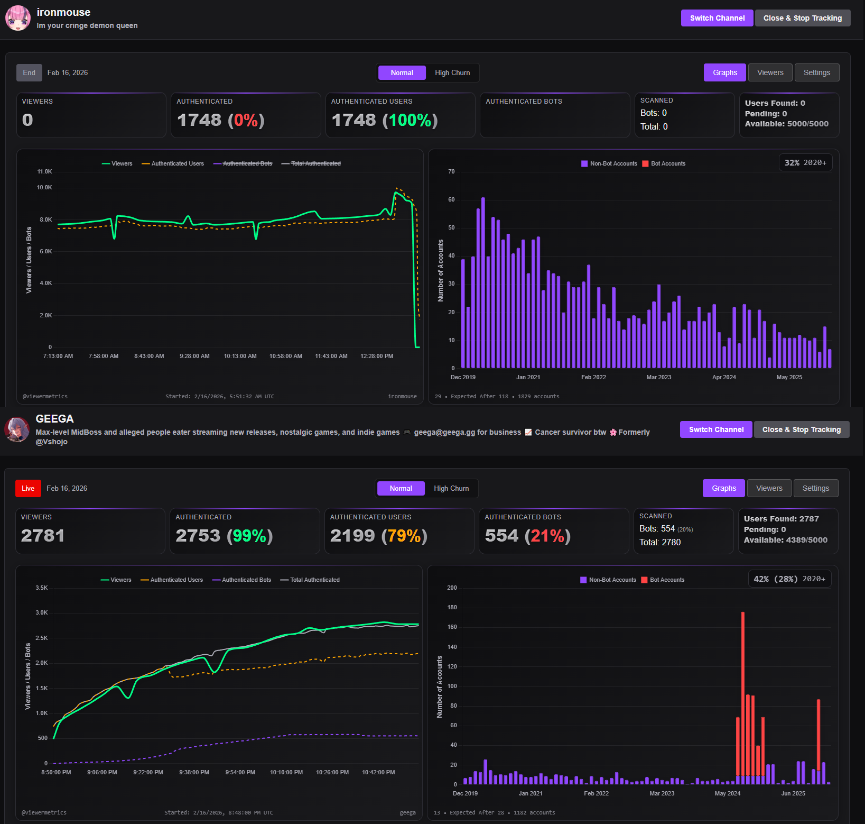Toggle Total Authenticated legend in ironmouse chart
This screenshot has width=865, height=824.
pyautogui.click(x=311, y=163)
